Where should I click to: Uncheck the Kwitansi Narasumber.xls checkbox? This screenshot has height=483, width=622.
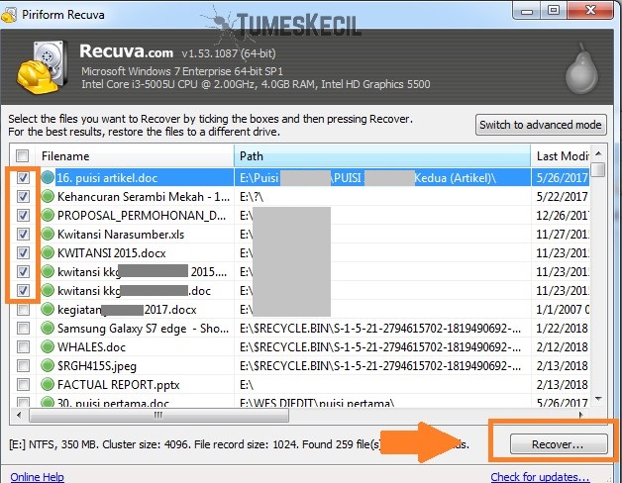(x=23, y=234)
